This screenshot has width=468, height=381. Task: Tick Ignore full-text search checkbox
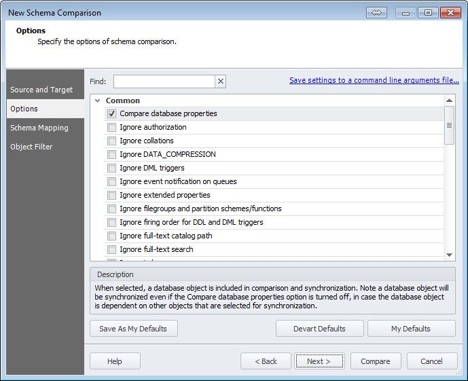coord(111,249)
